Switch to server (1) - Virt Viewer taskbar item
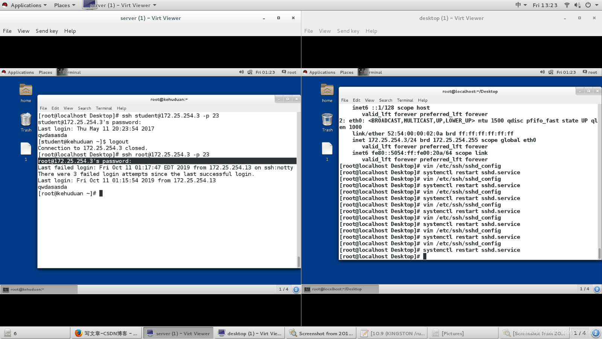Viewport: 602px width, 339px height. [178, 333]
